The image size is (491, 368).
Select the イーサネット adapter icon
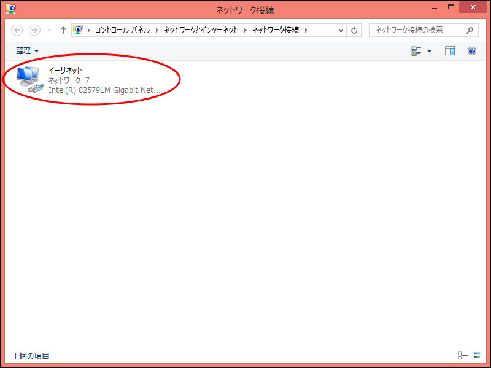coord(29,80)
